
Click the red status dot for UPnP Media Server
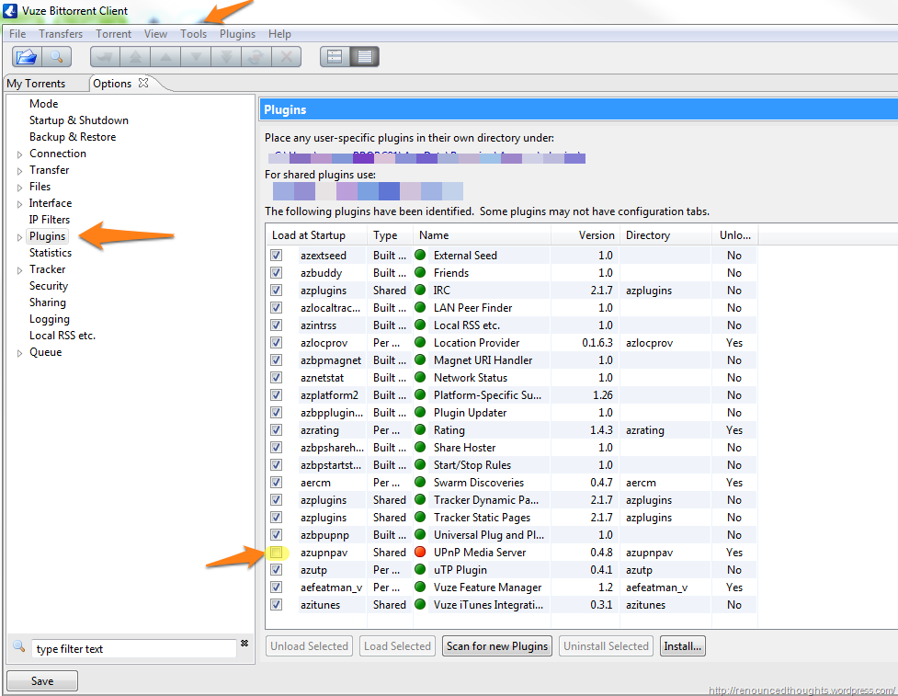[421, 553]
